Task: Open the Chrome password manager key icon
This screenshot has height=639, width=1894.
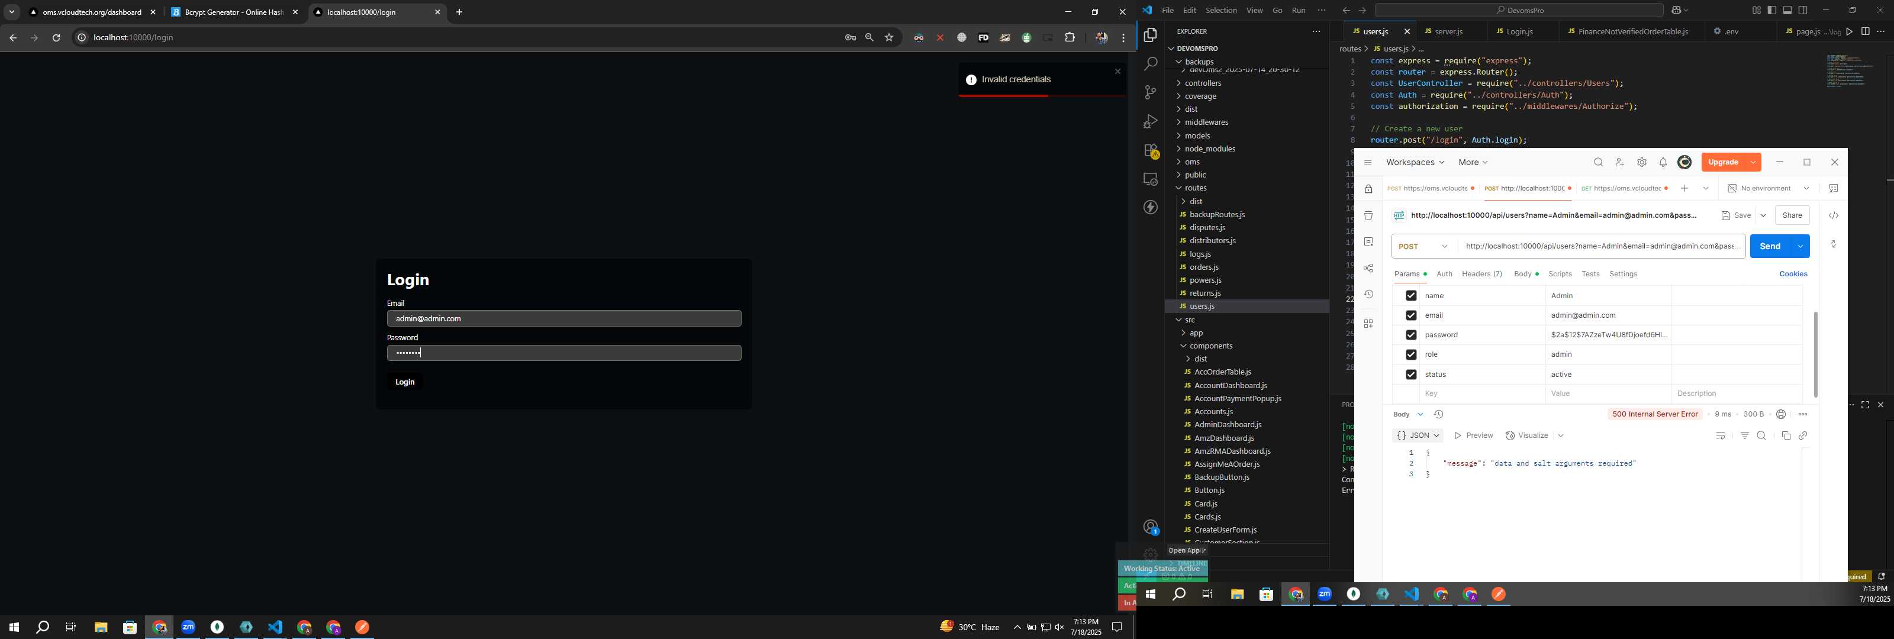Action: [x=851, y=37]
